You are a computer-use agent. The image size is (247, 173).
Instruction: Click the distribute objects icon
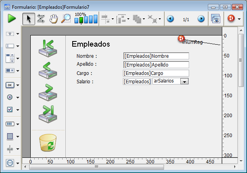(121, 19)
